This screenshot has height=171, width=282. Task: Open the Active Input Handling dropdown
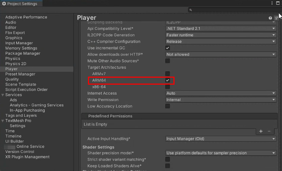click(221, 139)
